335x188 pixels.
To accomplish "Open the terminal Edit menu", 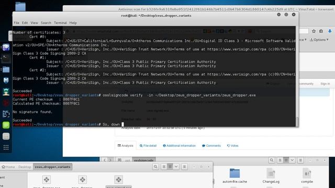I will point(25,23).
